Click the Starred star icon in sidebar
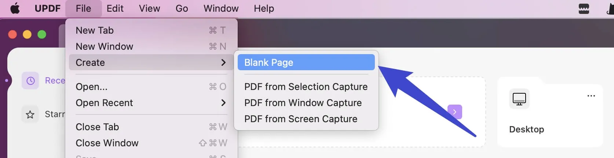 pos(30,114)
